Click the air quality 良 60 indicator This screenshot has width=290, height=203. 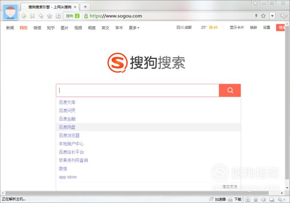[213, 27]
